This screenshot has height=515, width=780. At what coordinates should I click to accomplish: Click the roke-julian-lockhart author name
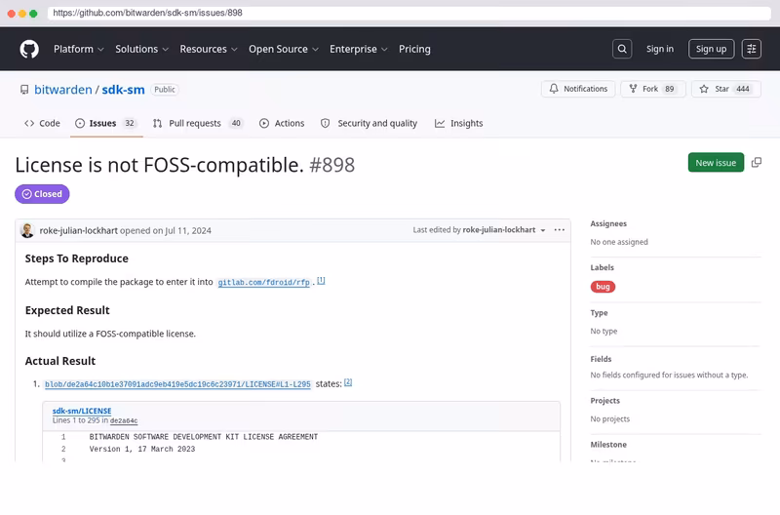click(x=79, y=230)
